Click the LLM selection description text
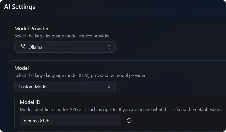 [80, 75]
